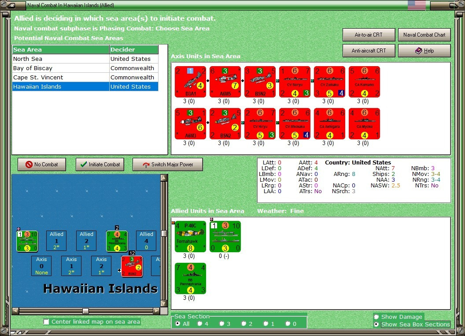This screenshot has height=336, width=465.
Task: Select the Cape St. Vincent row
Action: (x=85, y=77)
